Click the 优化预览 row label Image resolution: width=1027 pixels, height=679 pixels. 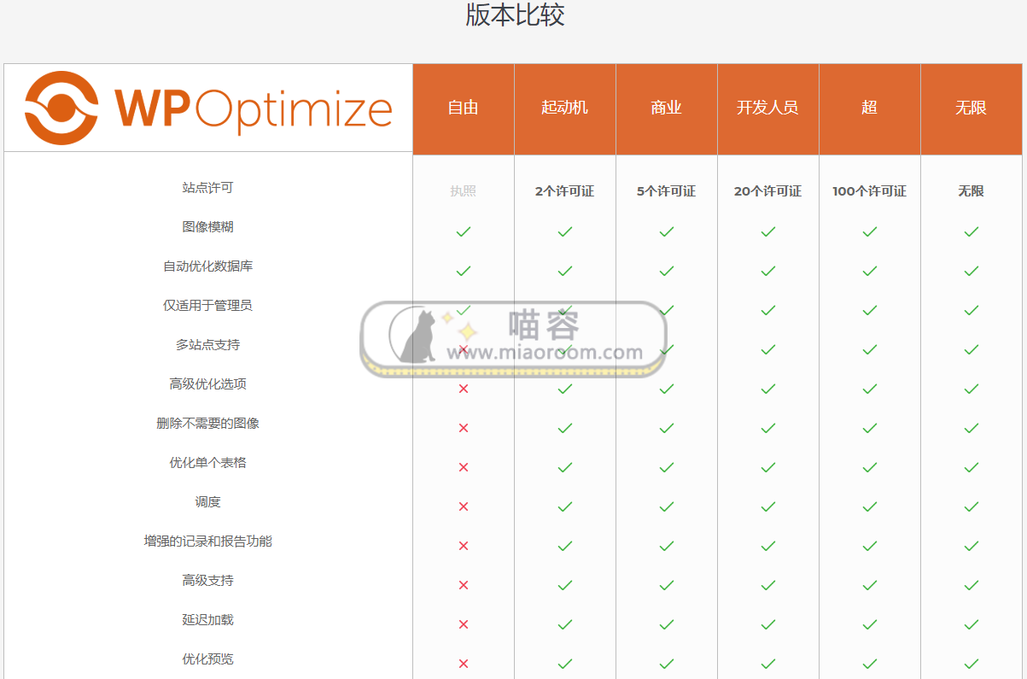click(x=207, y=659)
